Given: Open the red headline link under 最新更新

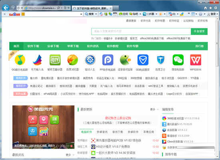Looking at the screenshot, I should pos(118,118).
